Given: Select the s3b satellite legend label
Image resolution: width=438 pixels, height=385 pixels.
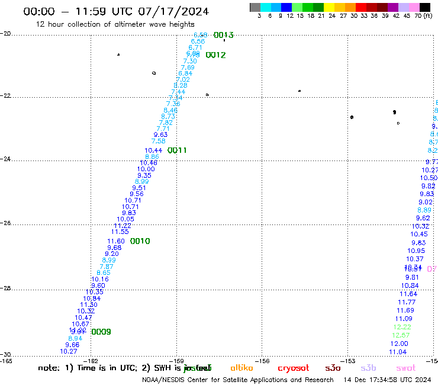Looking at the screenshot, I should pos(368,368).
